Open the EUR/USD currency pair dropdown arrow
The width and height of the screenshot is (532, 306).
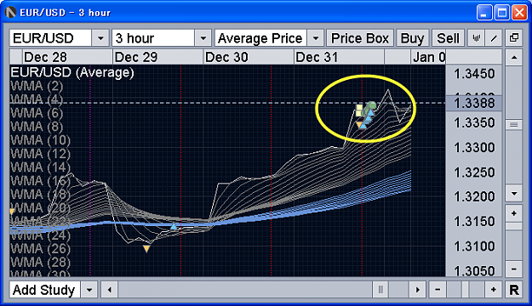click(100, 38)
